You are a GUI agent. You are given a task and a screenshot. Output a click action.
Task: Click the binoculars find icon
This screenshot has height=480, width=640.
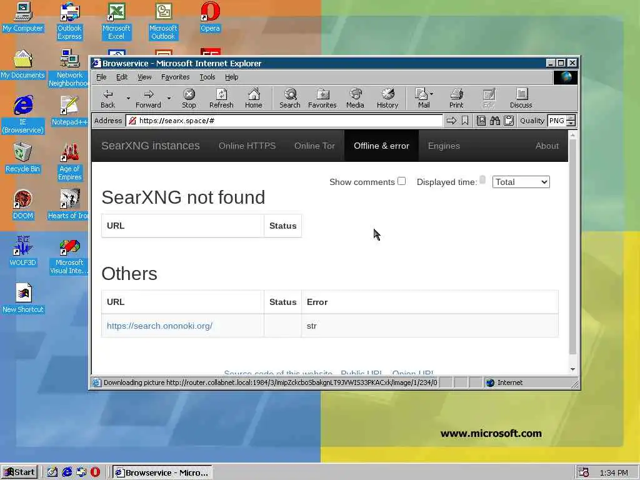pyautogui.click(x=495, y=121)
